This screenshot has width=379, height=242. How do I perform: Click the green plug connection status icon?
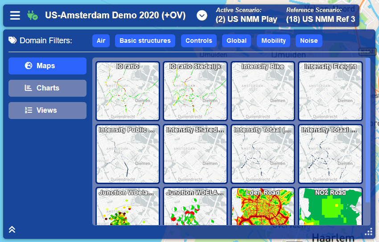point(33,15)
